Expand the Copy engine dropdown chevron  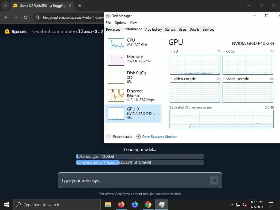pyautogui.click(x=224, y=51)
